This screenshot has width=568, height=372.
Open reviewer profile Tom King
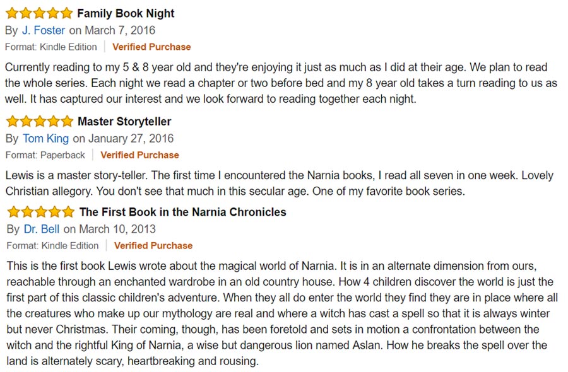click(x=45, y=139)
